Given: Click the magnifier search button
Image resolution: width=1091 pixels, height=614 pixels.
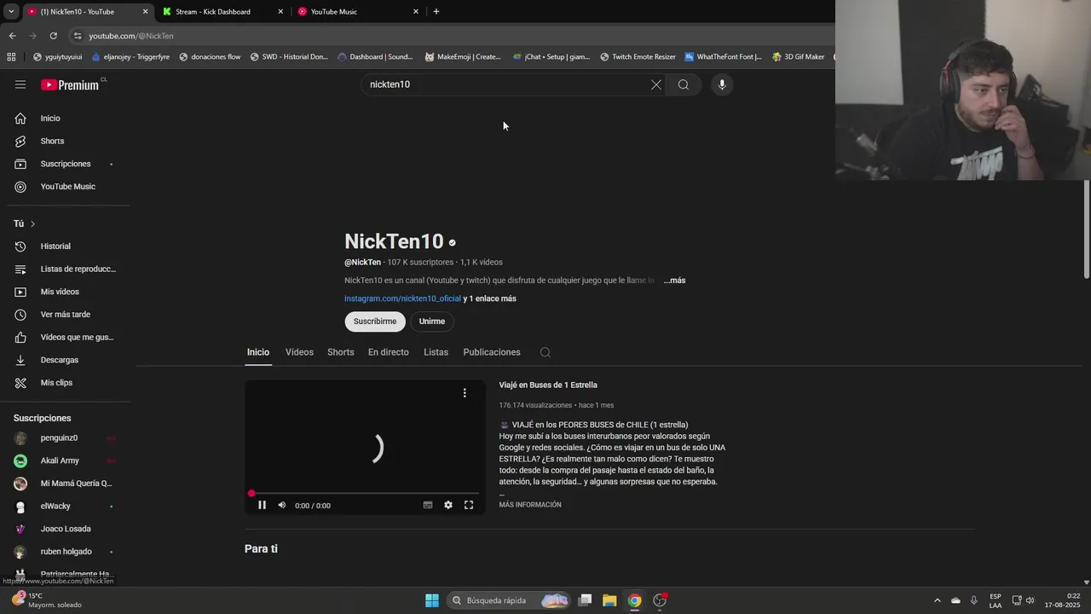Looking at the screenshot, I should (684, 84).
